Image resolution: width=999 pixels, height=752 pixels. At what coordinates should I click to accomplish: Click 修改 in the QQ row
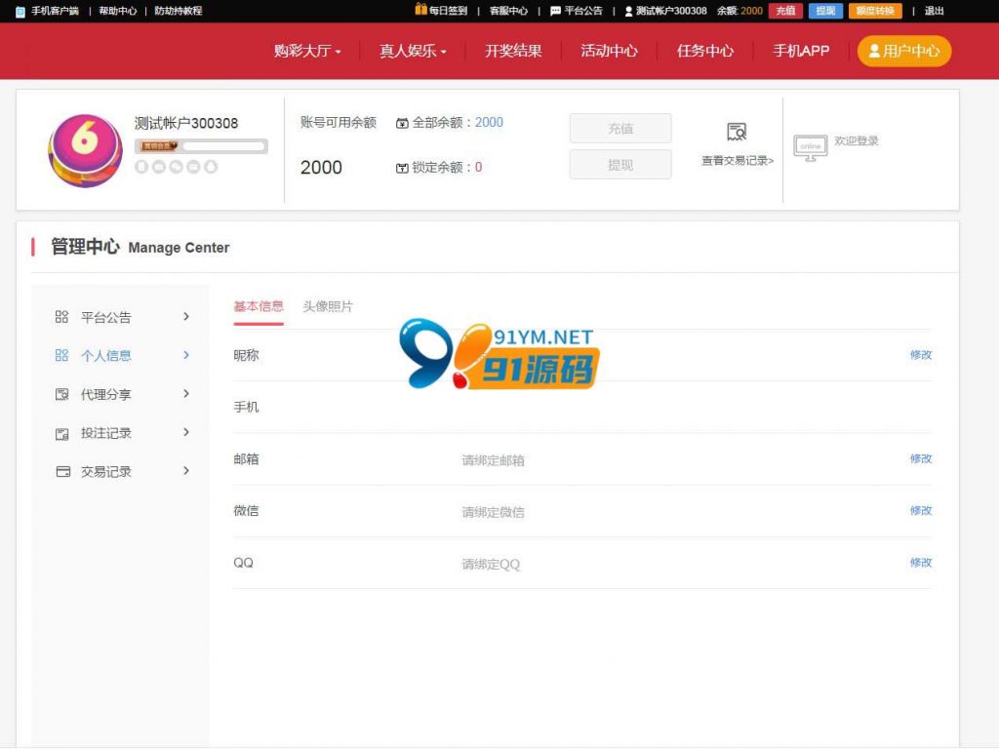[x=921, y=562]
